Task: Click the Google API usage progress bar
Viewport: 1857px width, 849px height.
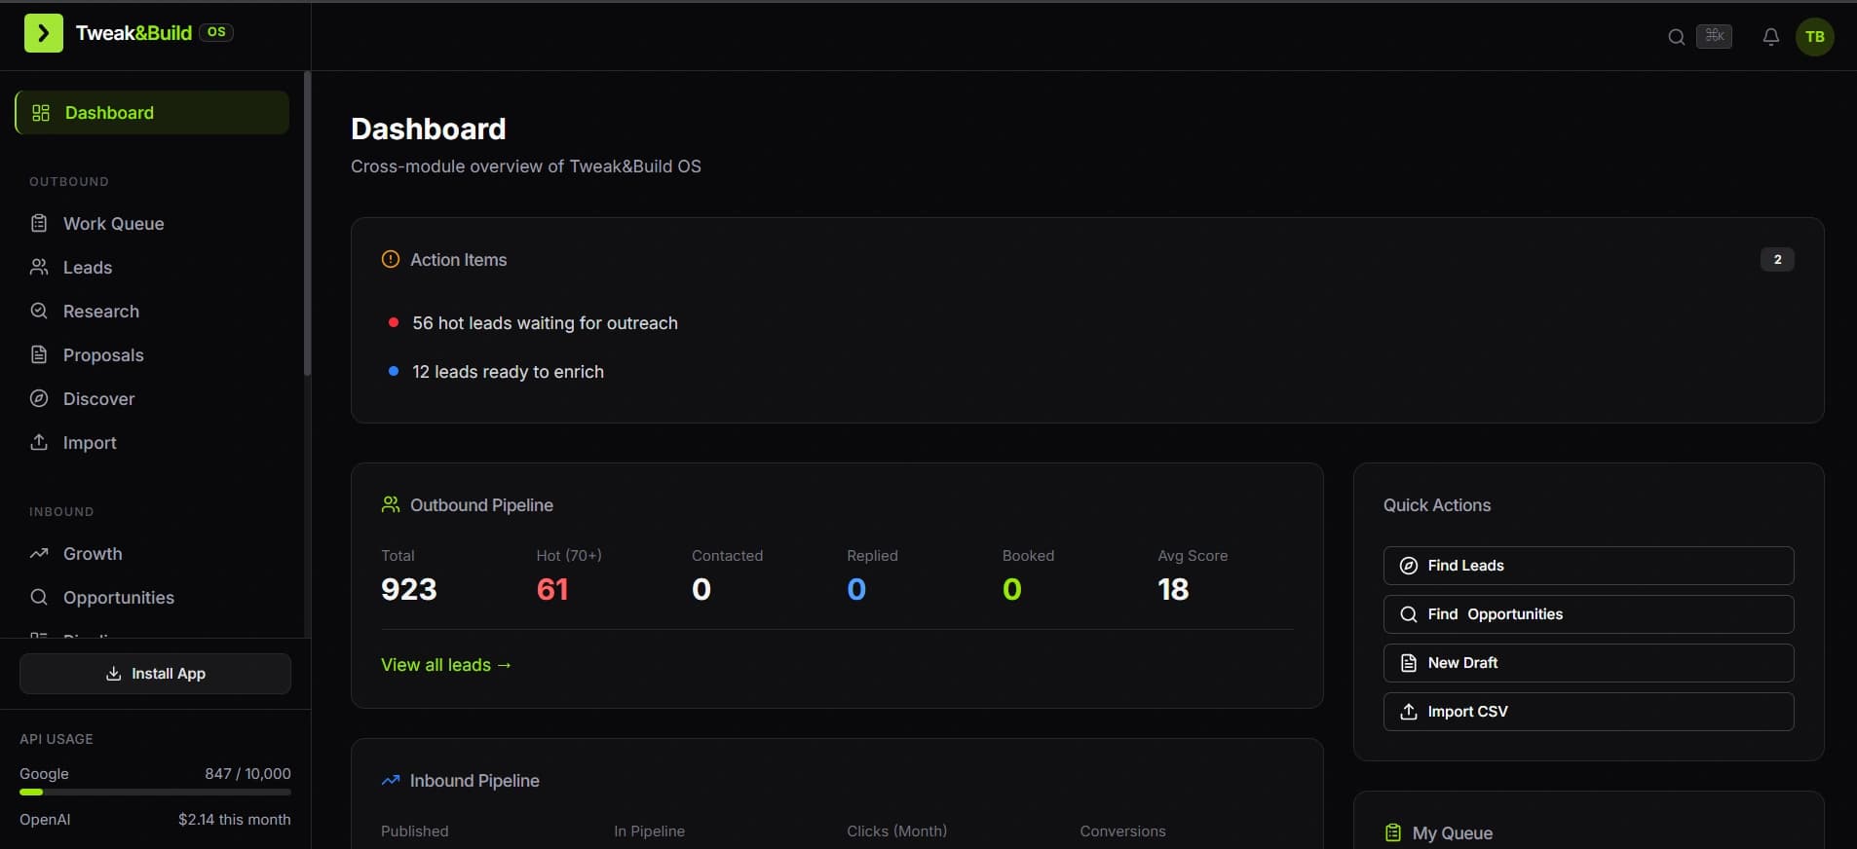Action: point(155,793)
